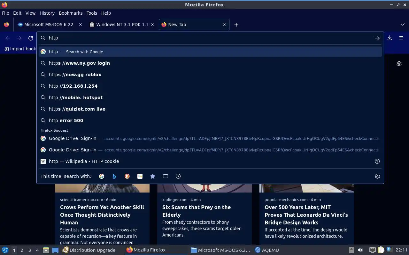409x255 pixels.
Task: Click the forward navigation arrow
Action: 19,38
